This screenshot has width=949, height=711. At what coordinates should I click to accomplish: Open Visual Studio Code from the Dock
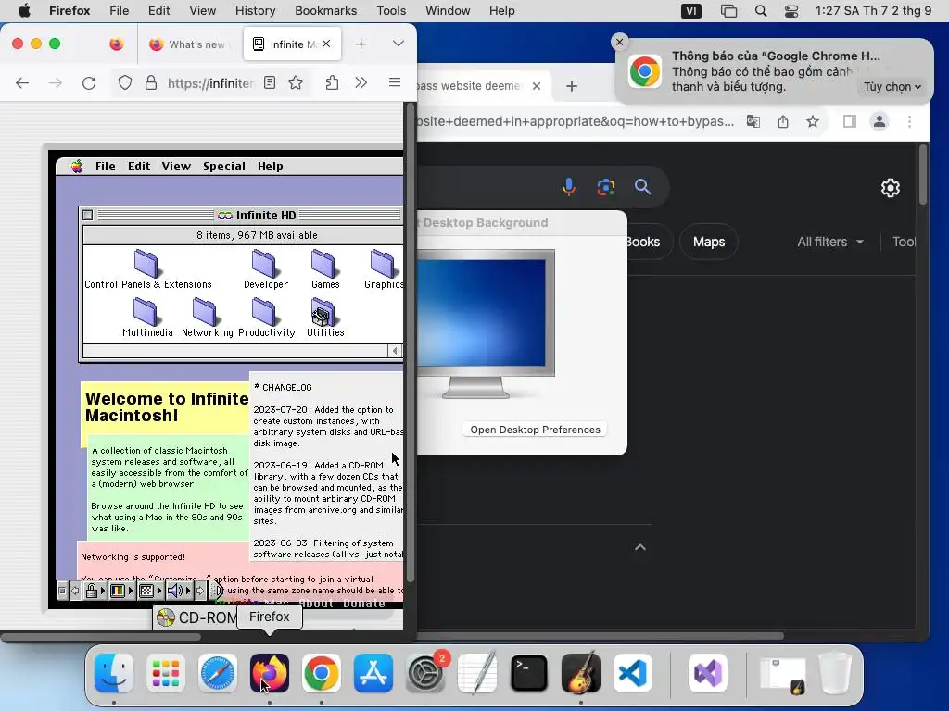pyautogui.click(x=632, y=673)
